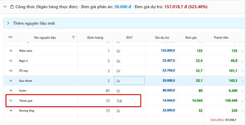This screenshot has height=125, width=246.
Task: Click Đơn giá 14.044 for Thơm gọt
Action: point(197,101)
